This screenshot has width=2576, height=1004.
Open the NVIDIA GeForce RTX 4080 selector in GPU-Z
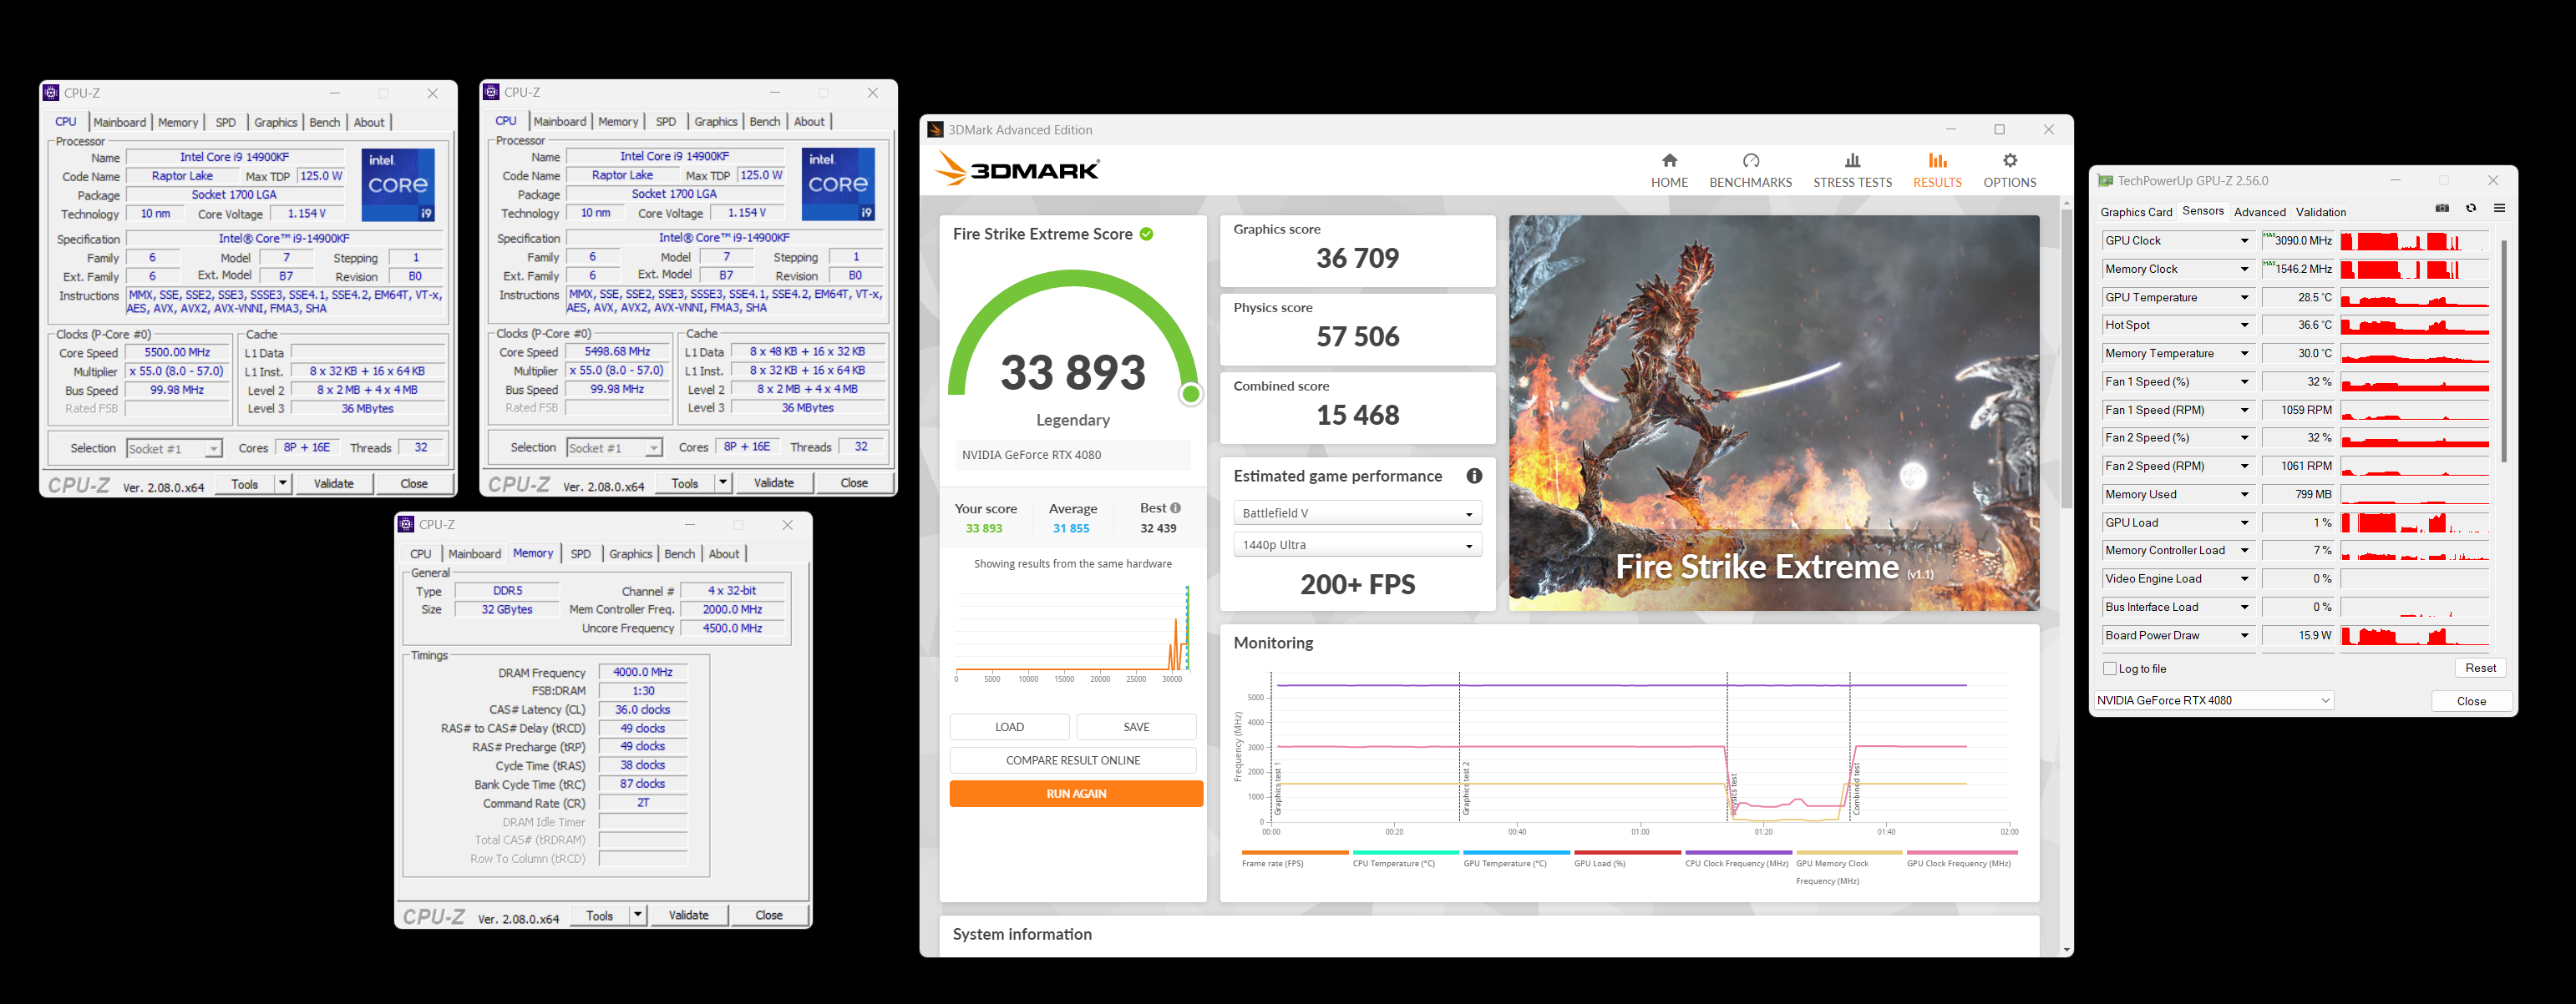2213,700
